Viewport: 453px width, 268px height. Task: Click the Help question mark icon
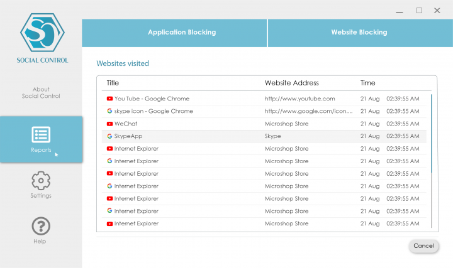click(41, 226)
